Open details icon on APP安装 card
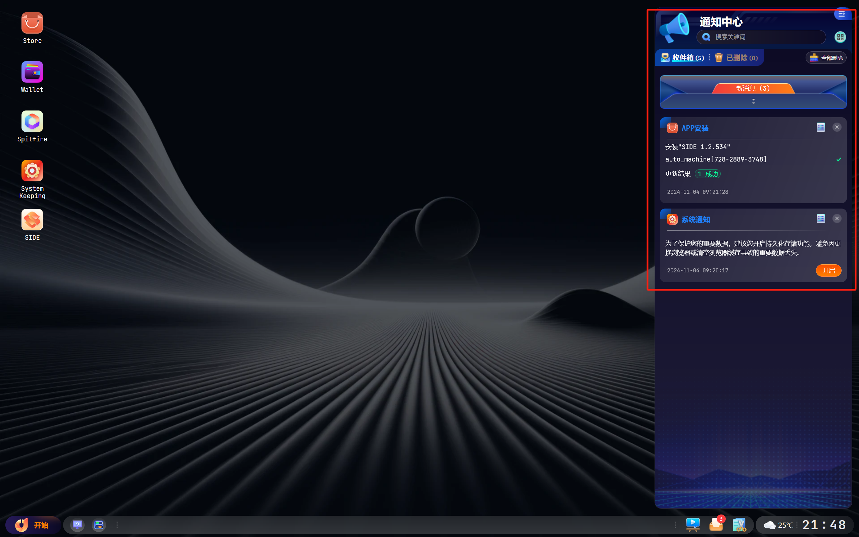Viewport: 859px width, 537px height. (x=821, y=127)
